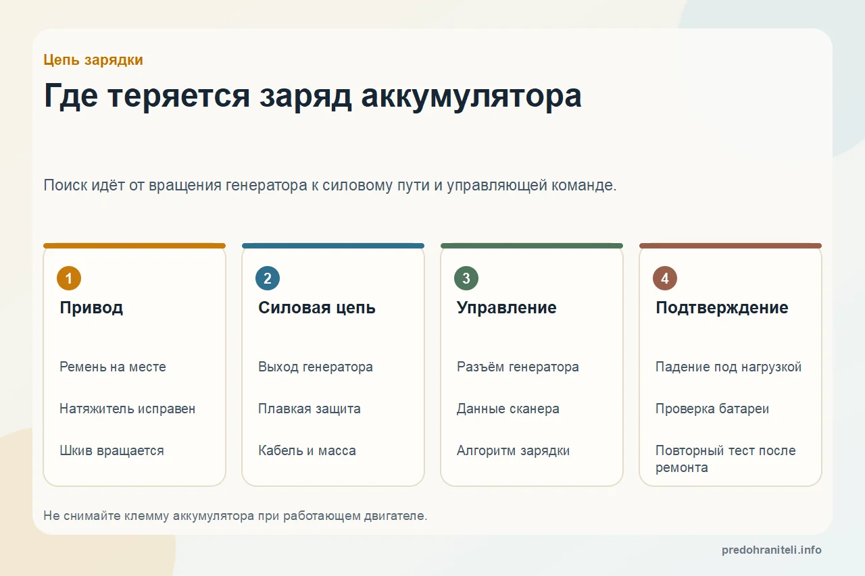Click the item Данные сканера
865x576 pixels.
pyautogui.click(x=508, y=409)
